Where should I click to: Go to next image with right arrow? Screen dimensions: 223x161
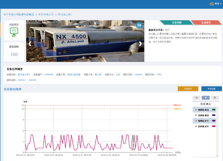140,44
